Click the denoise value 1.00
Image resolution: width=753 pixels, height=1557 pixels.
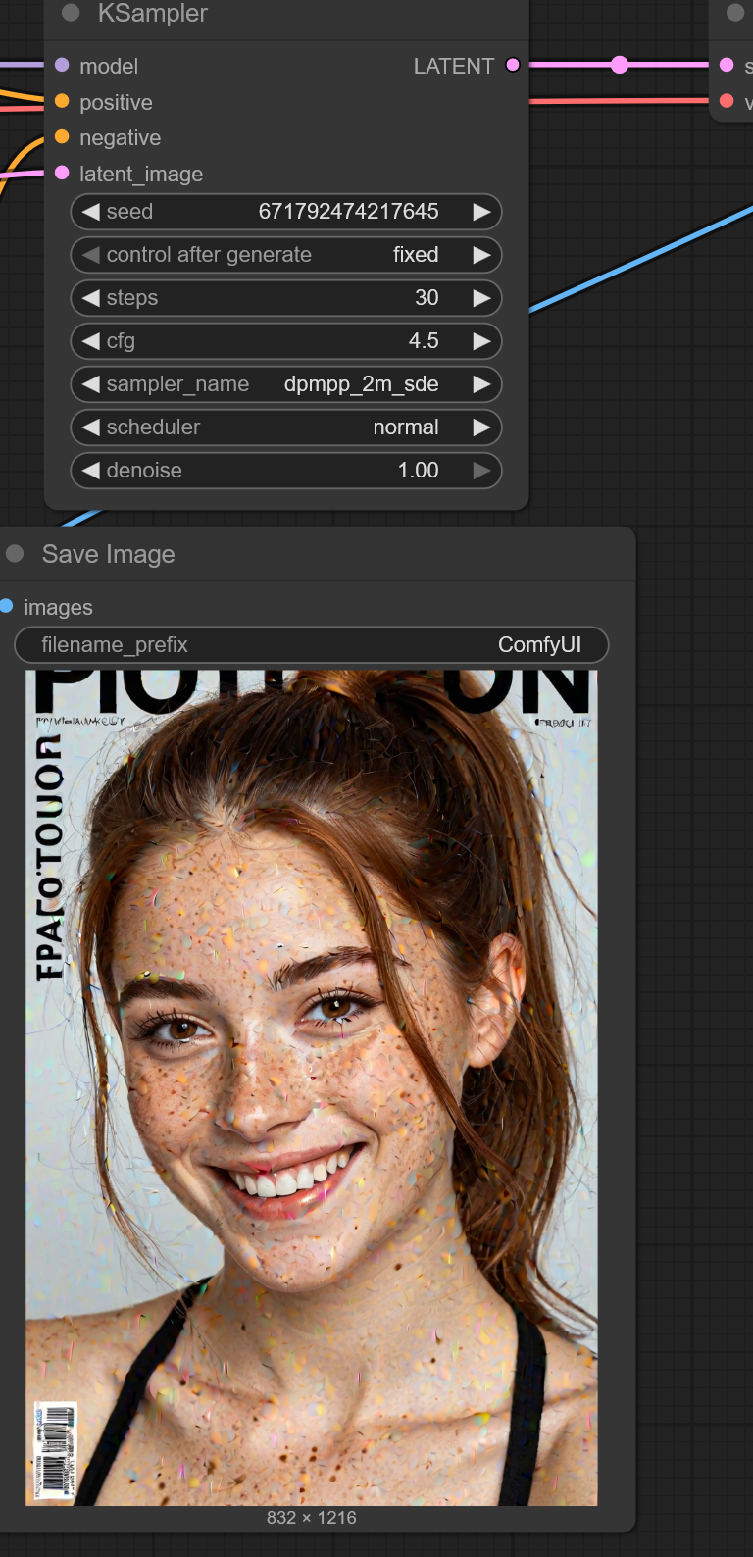point(418,471)
